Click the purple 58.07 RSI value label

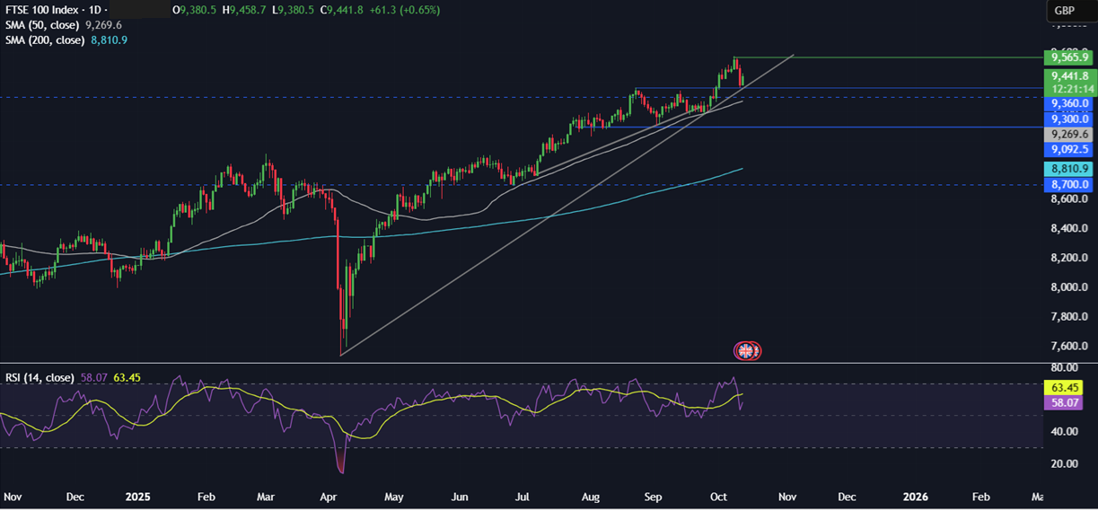point(1064,403)
